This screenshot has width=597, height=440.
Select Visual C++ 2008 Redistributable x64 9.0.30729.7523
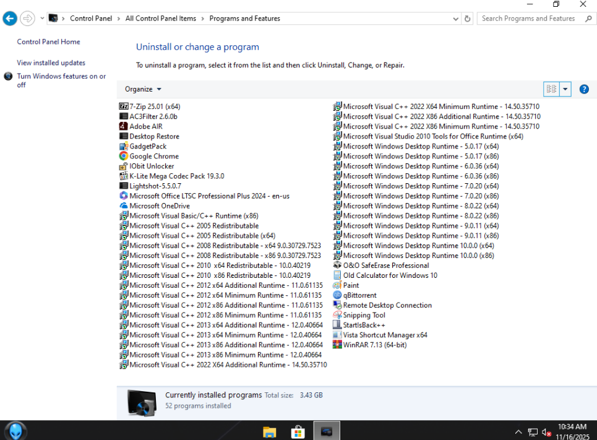point(220,245)
